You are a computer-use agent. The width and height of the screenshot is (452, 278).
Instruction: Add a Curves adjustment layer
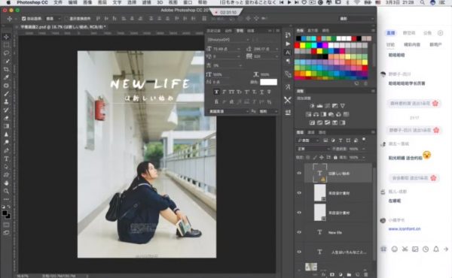327,106
